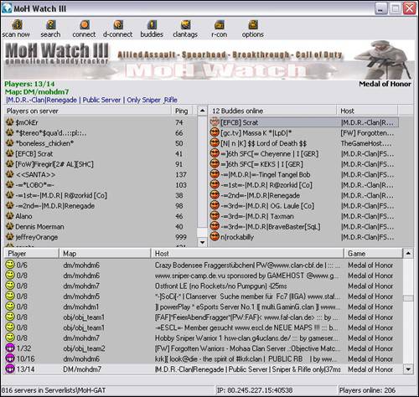Select the 10/16 krk look@die server row
419x397 pixels.
coord(204,358)
